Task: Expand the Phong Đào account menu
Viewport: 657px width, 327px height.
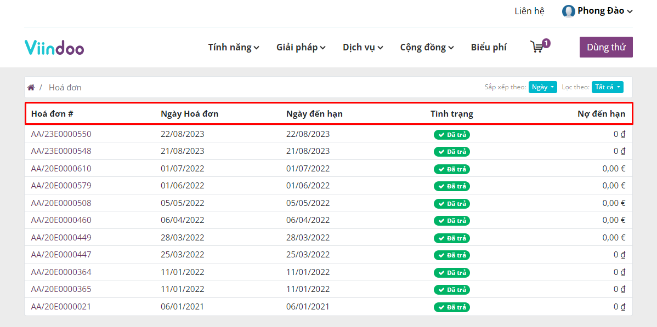Action: [x=604, y=12]
